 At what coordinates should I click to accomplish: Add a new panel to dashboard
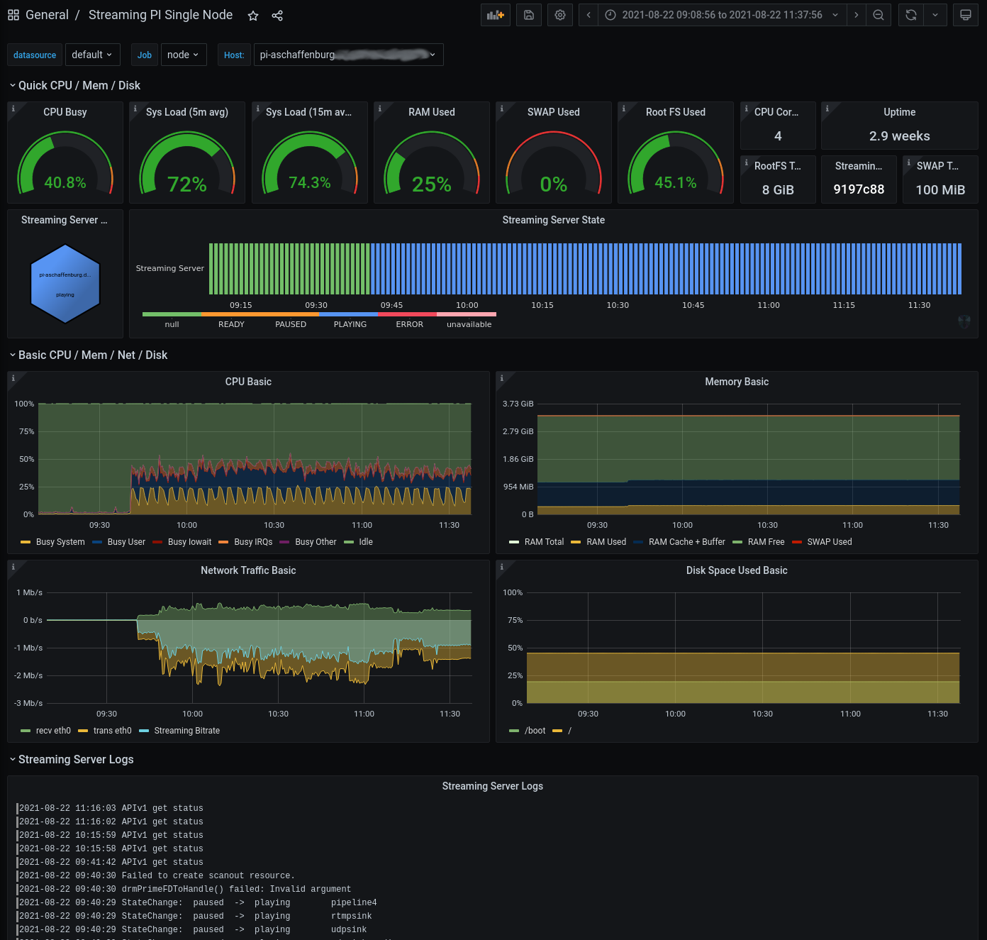[496, 15]
